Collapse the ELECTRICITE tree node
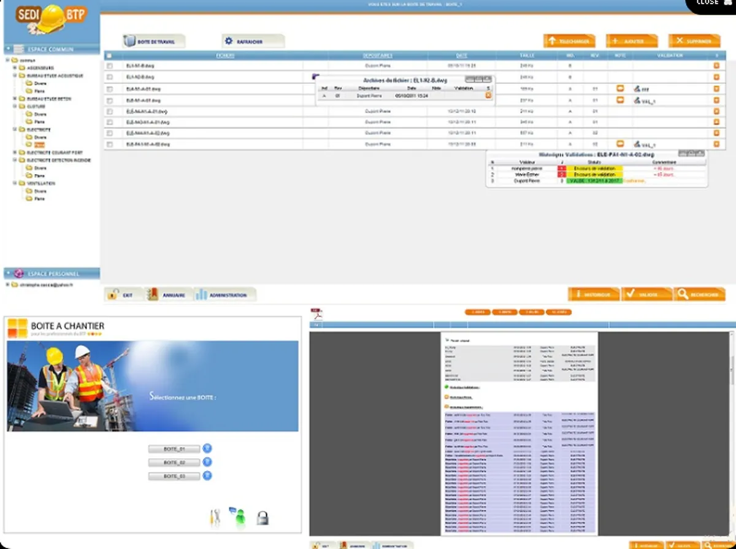736x549 pixels. [x=15, y=130]
